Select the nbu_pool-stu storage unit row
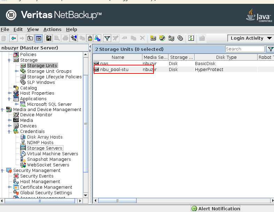274x212 pixels. pos(183,69)
